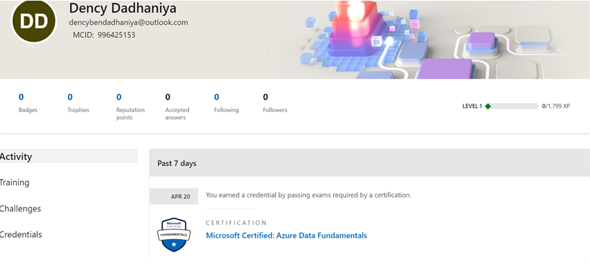This screenshot has height=280, width=590.
Task: Click the Accepted answers stat
Action: tap(177, 107)
